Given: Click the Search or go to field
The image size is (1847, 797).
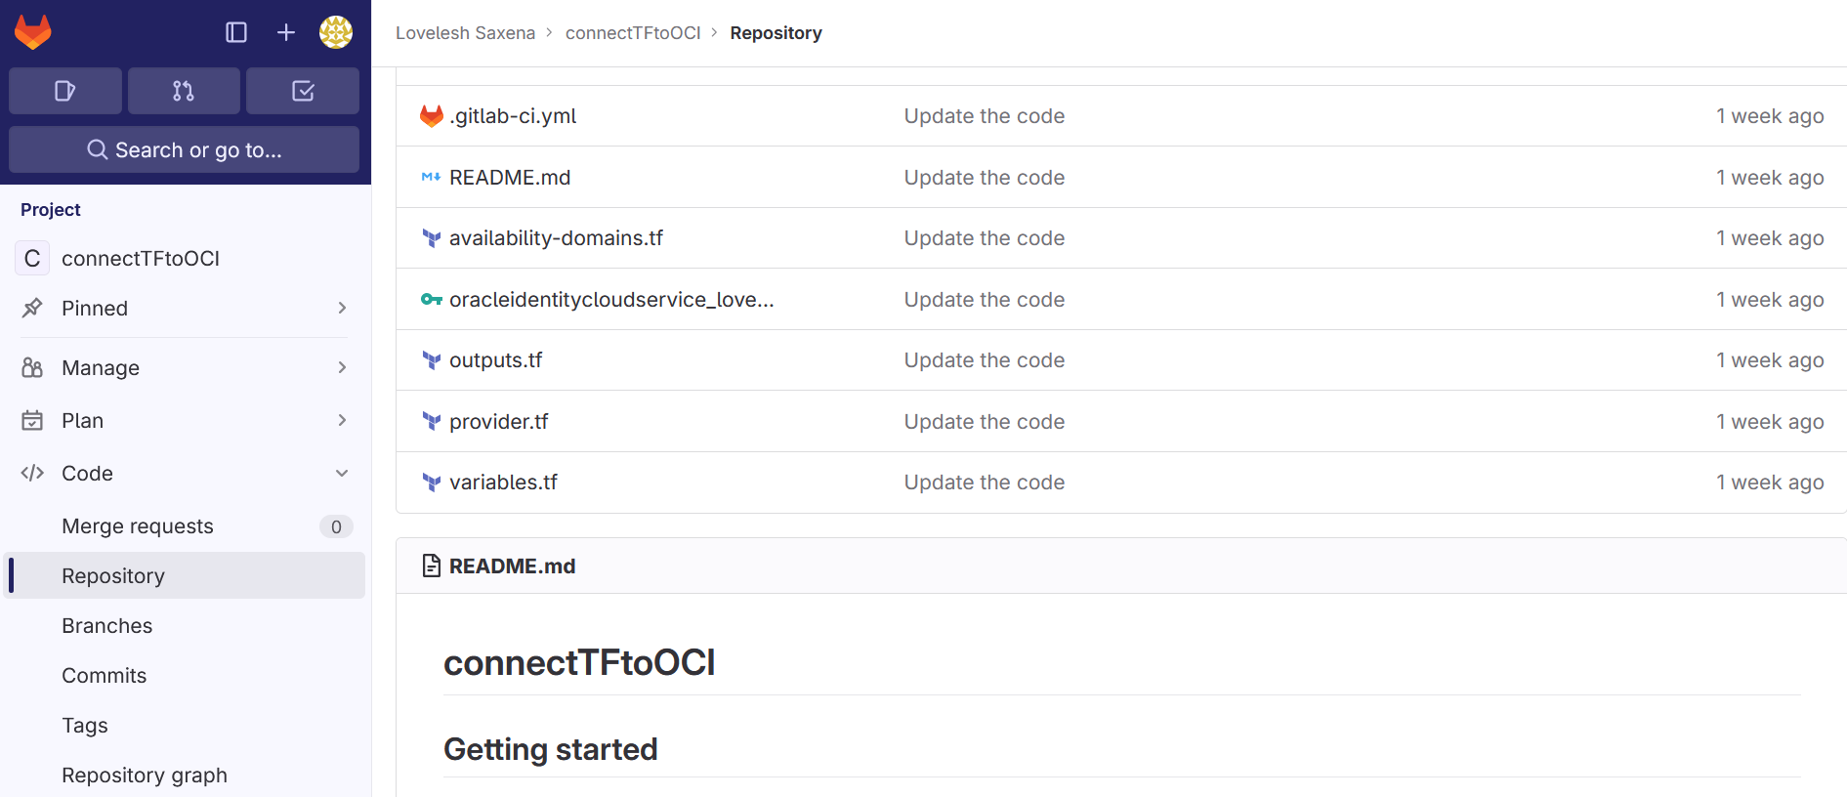Looking at the screenshot, I should click(184, 149).
